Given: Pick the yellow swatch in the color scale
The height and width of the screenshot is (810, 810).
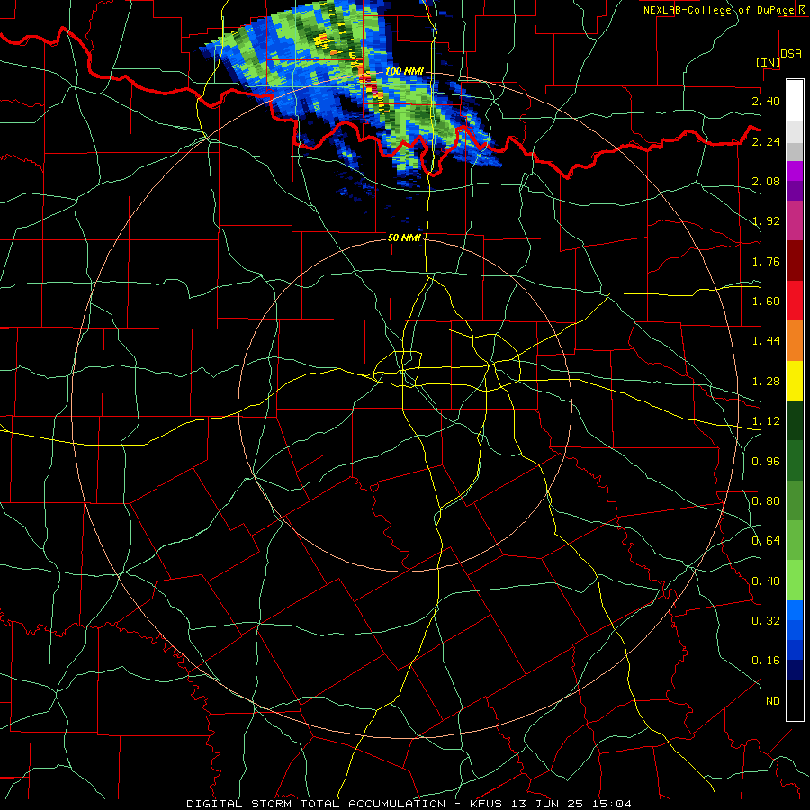Looking at the screenshot, I should [x=795, y=382].
